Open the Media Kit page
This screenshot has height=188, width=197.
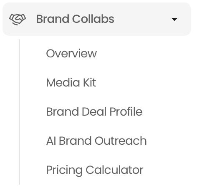pyautogui.click(x=71, y=82)
